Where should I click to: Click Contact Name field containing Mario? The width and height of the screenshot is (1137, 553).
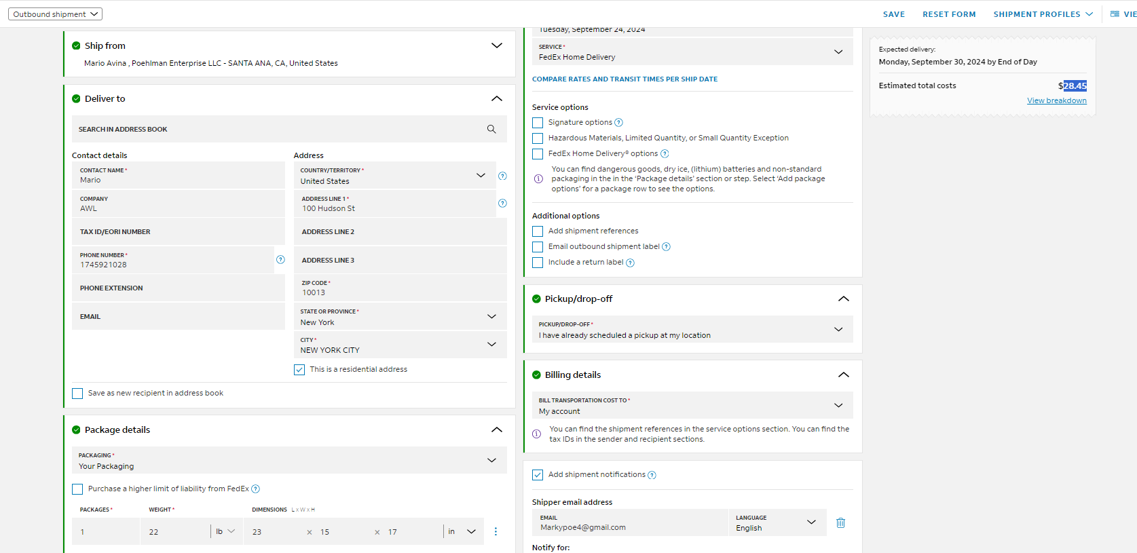[179, 175]
